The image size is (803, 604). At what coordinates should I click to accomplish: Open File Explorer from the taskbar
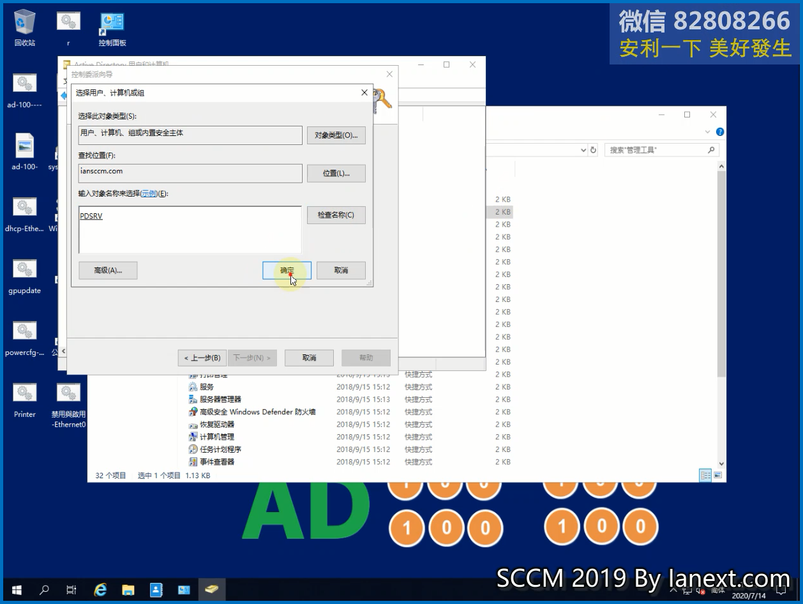[x=128, y=589]
